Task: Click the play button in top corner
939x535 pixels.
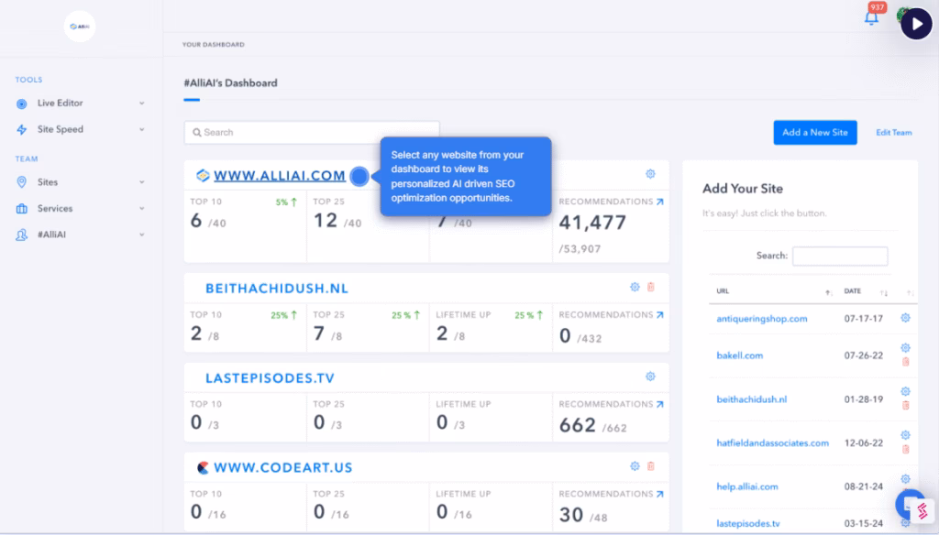Action: point(915,24)
